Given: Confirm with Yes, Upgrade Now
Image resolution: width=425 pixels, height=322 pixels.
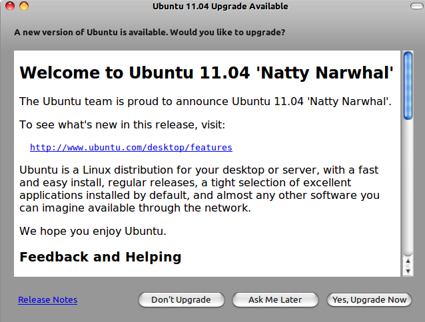Looking at the screenshot, I should coord(369,300).
